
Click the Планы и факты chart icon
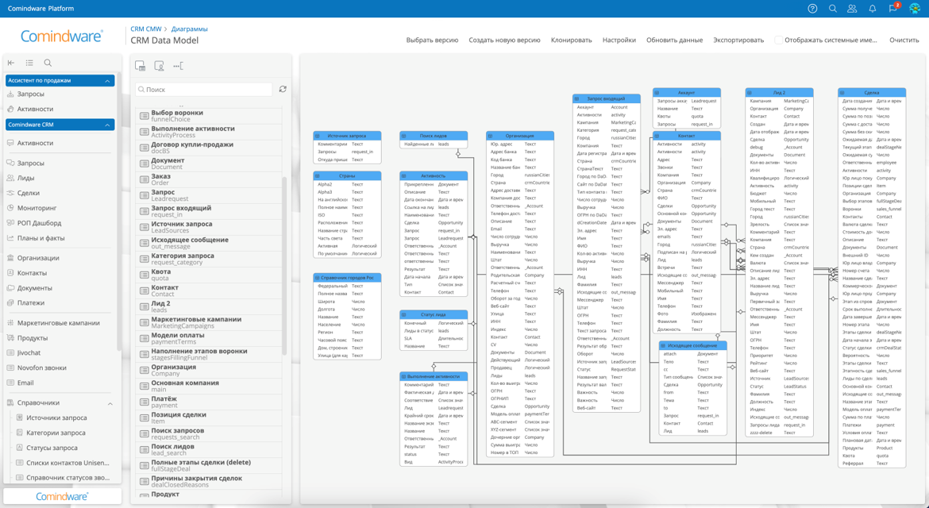(x=10, y=238)
